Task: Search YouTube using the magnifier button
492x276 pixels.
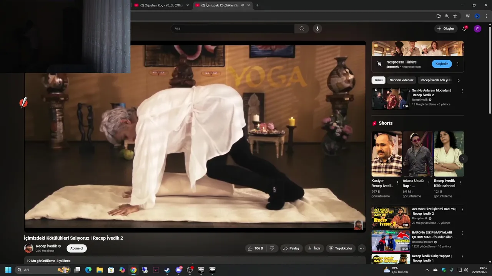Action: (x=302, y=28)
